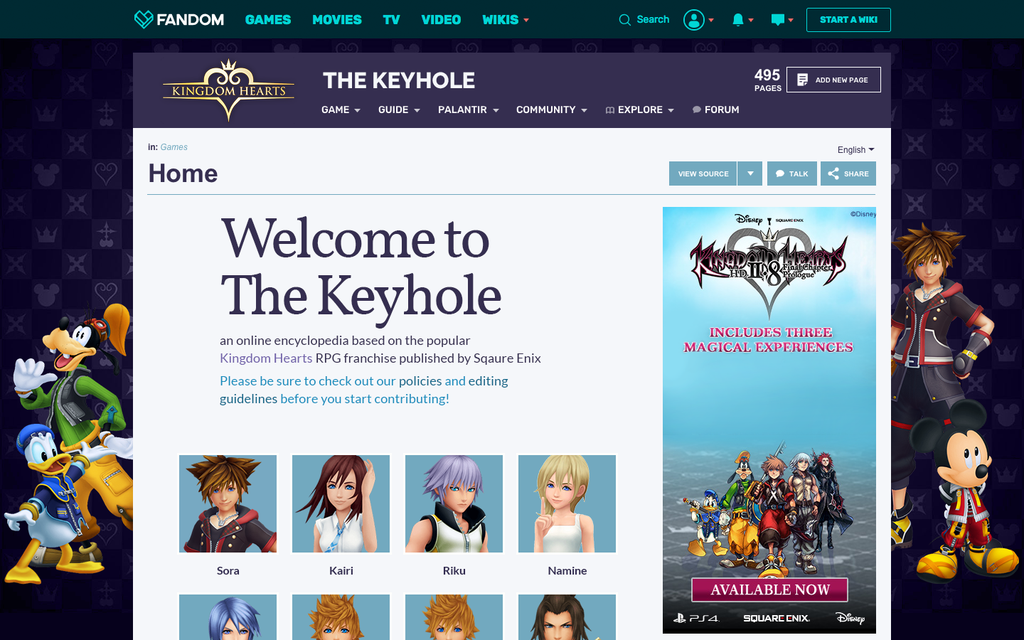The width and height of the screenshot is (1024, 640).
Task: Click the Namine name caption
Action: [567, 570]
